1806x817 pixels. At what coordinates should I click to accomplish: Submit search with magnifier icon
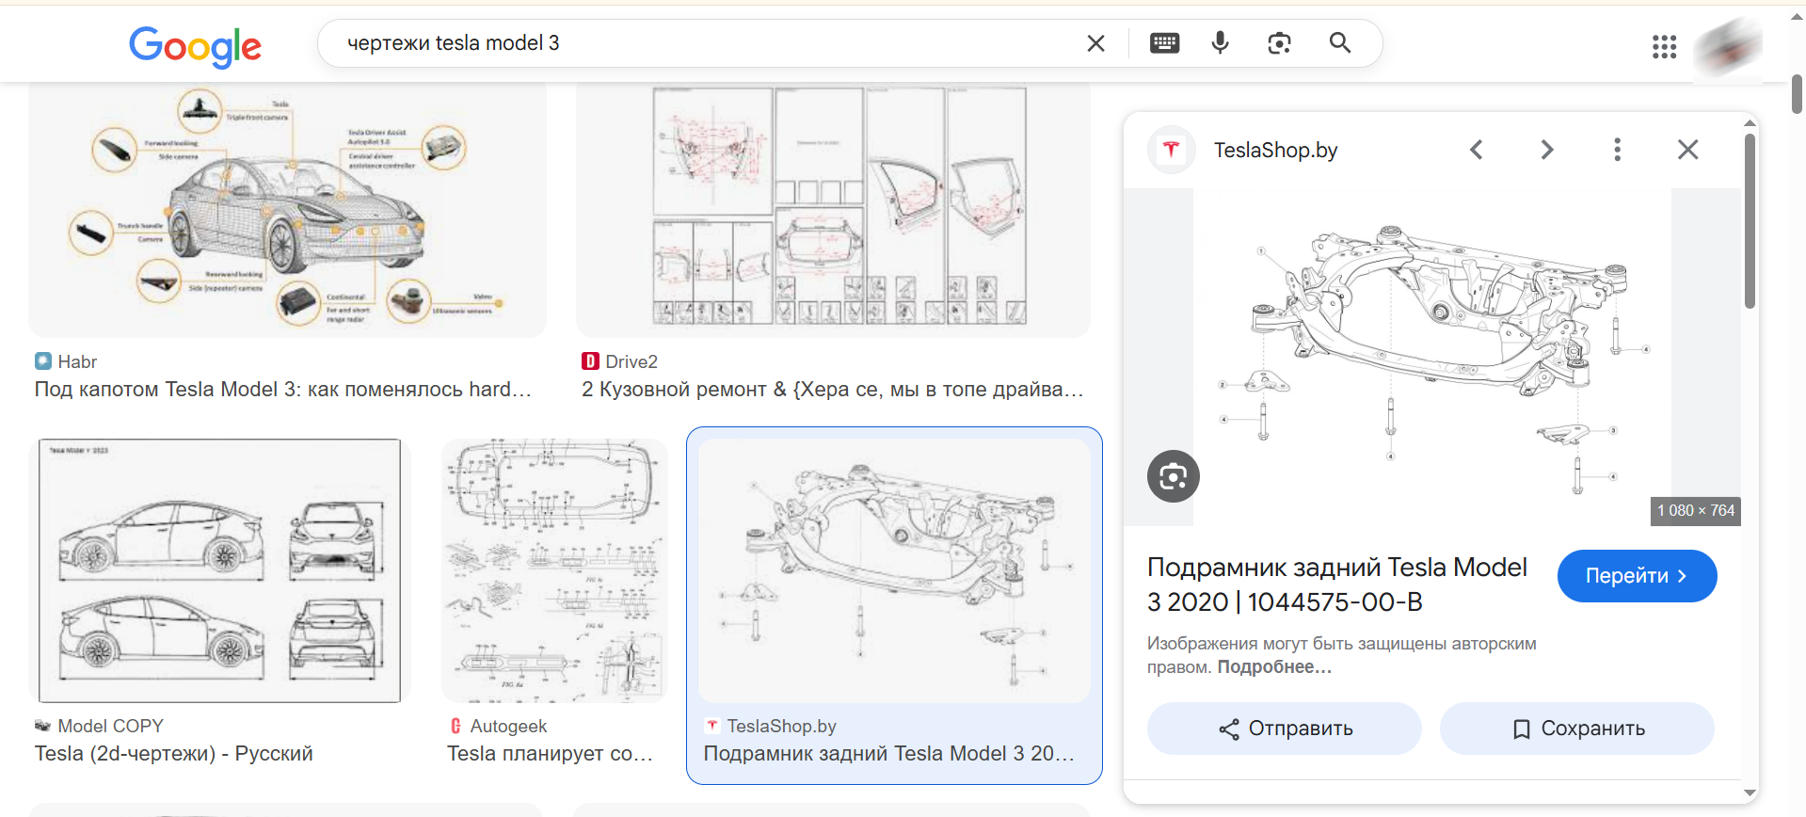(x=1339, y=42)
